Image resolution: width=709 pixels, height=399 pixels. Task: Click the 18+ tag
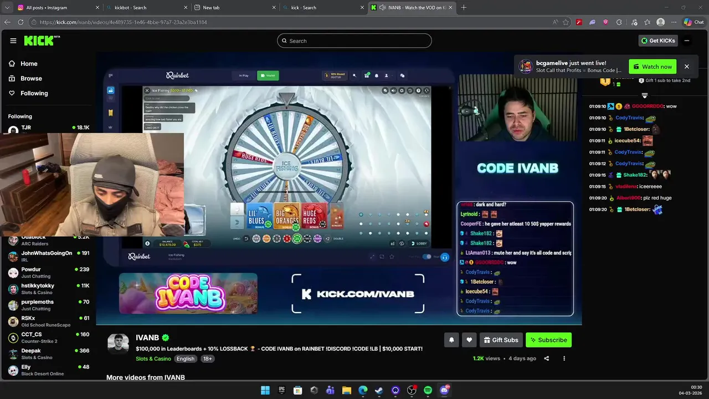[207, 359]
